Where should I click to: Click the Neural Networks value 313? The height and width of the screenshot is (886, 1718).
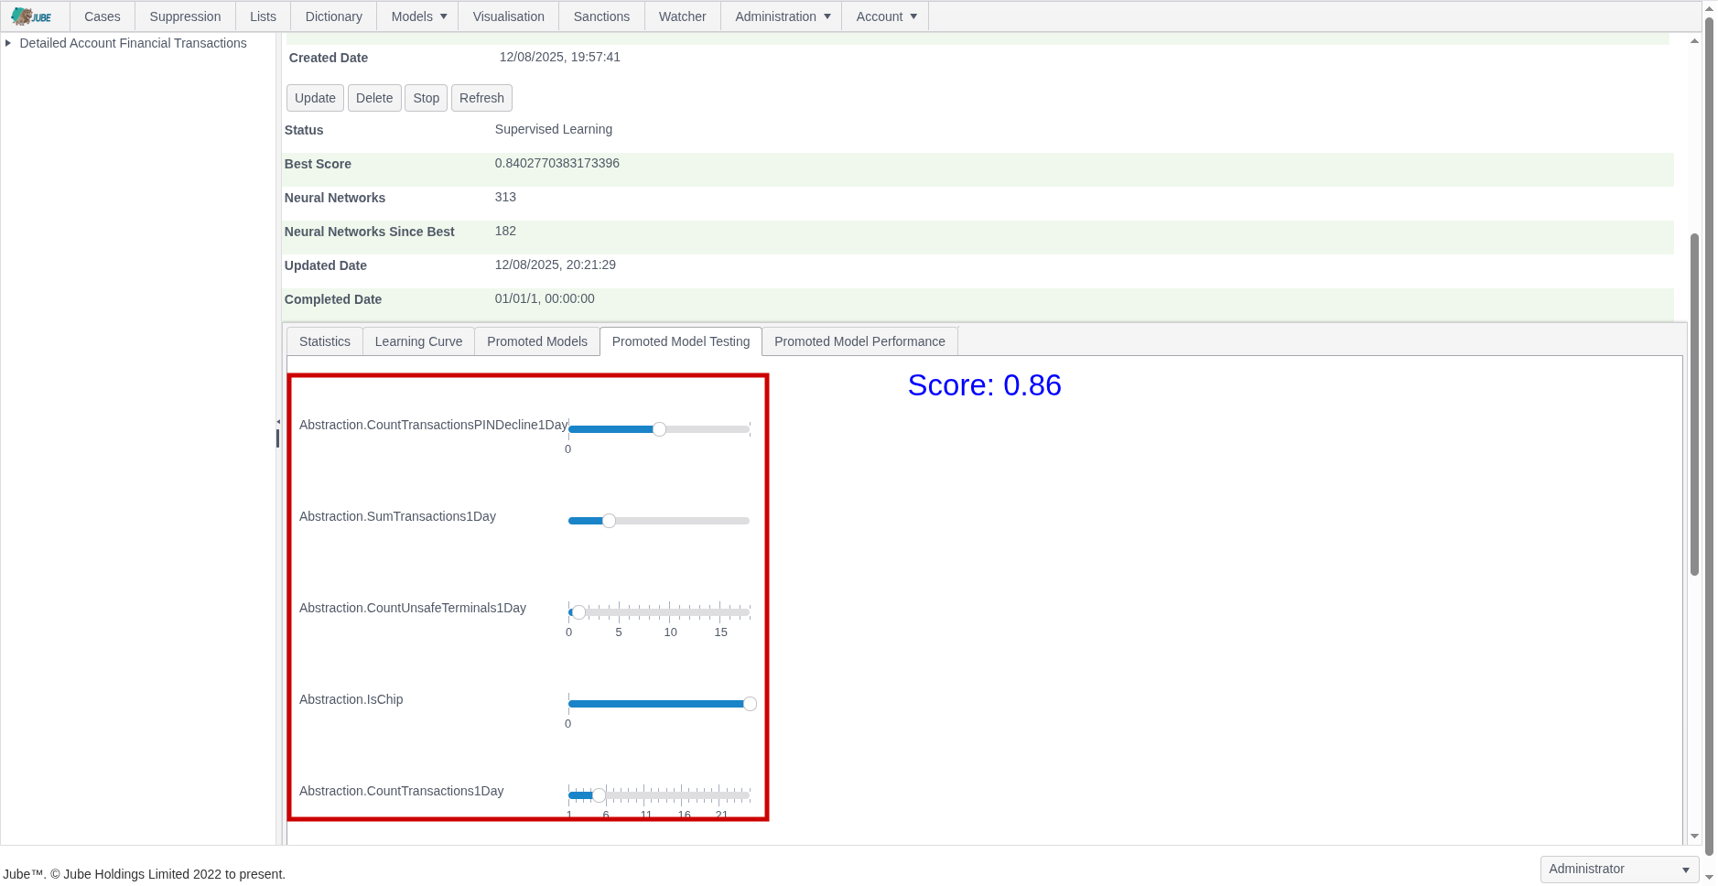[505, 197]
